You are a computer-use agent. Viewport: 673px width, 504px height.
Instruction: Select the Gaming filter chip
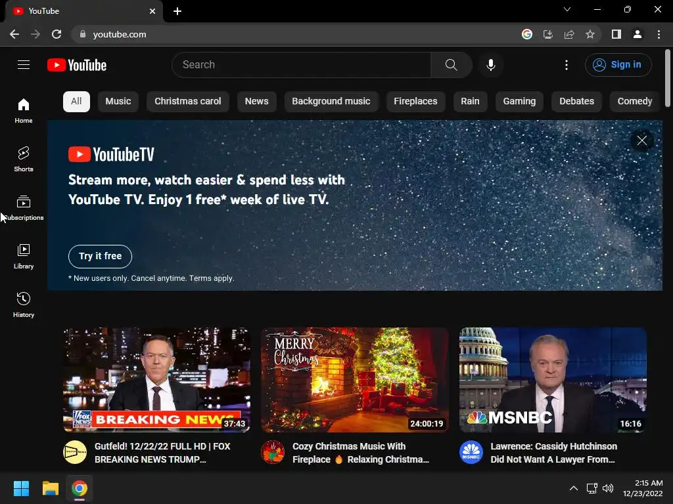coord(519,102)
